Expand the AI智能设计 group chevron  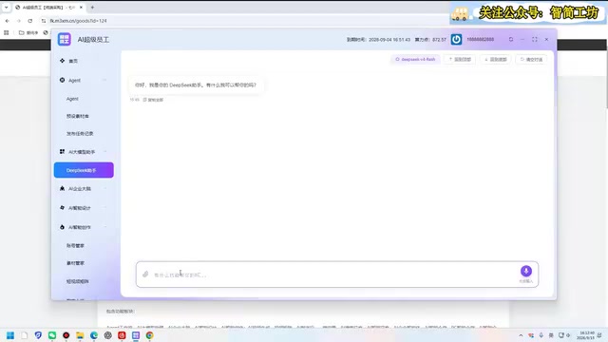tap(105, 208)
